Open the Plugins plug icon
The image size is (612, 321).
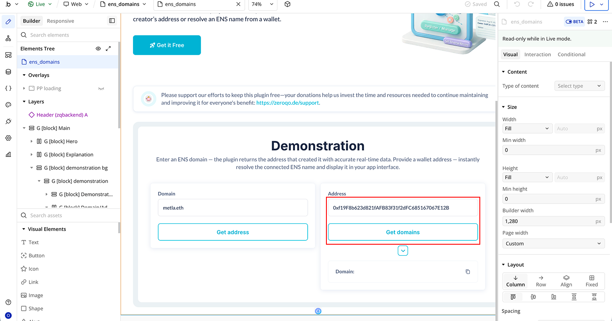(8, 121)
